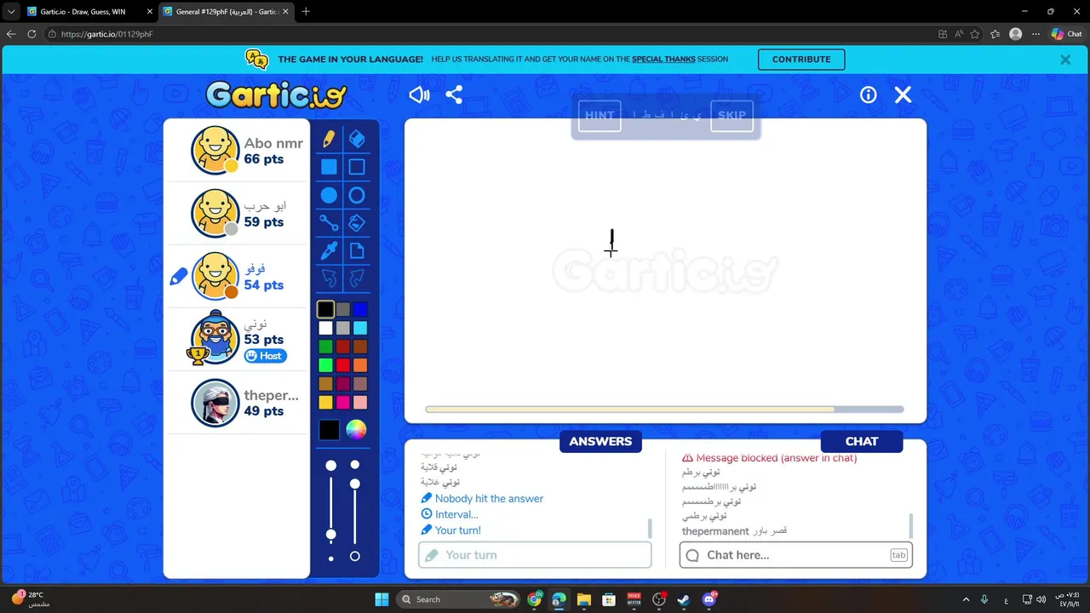The image size is (1090, 613).
Task: Pick the bright red color swatch
Action: click(342, 365)
